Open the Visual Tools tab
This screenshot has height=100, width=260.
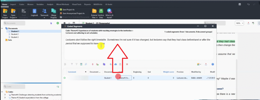(77, 5)
